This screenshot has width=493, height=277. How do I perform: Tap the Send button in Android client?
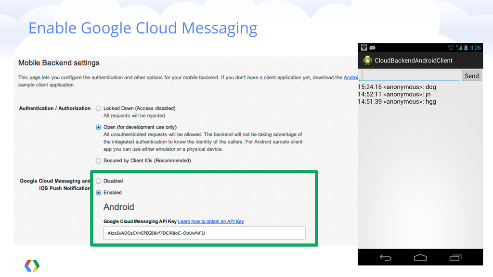[472, 76]
